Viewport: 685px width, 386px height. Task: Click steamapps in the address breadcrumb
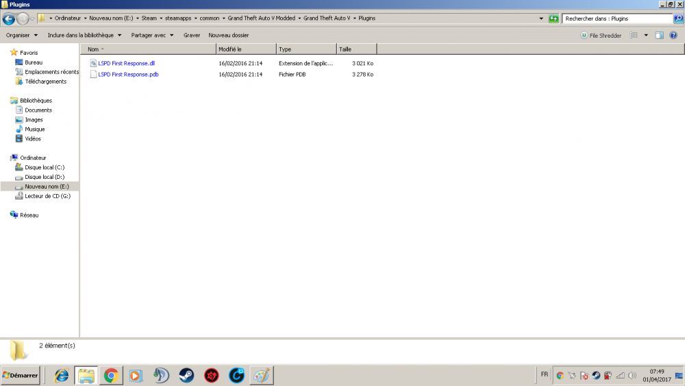coord(178,19)
